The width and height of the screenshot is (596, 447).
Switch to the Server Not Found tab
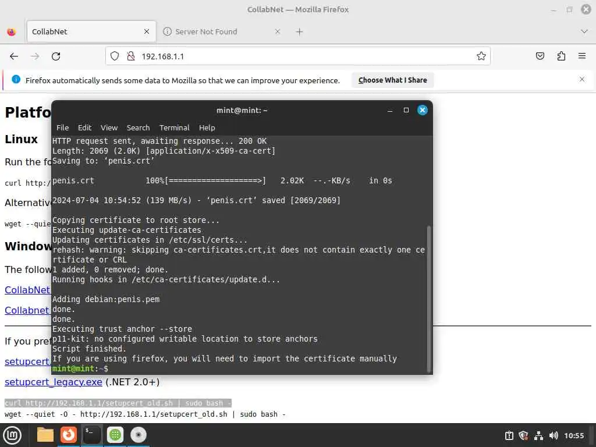pyautogui.click(x=222, y=31)
